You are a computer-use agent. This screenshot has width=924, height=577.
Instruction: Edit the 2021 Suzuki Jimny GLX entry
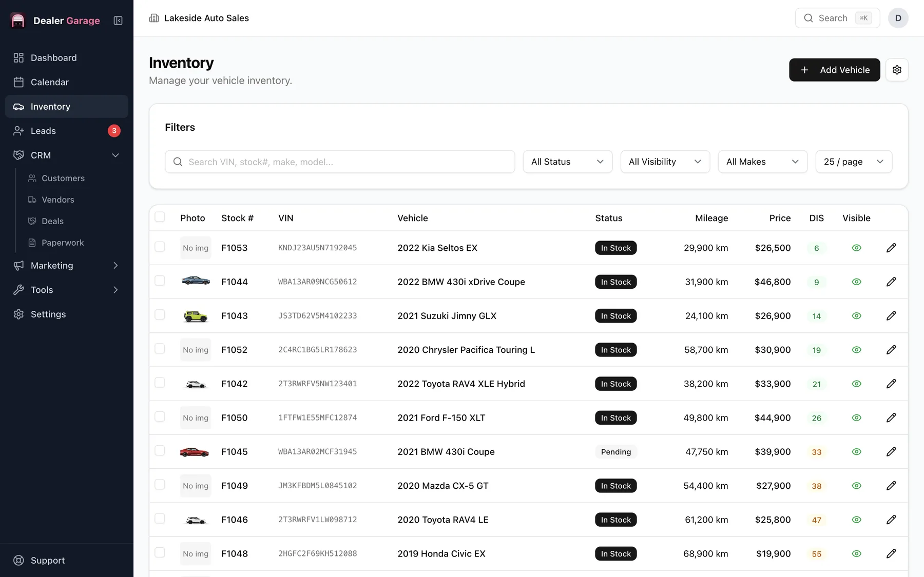[x=891, y=316]
